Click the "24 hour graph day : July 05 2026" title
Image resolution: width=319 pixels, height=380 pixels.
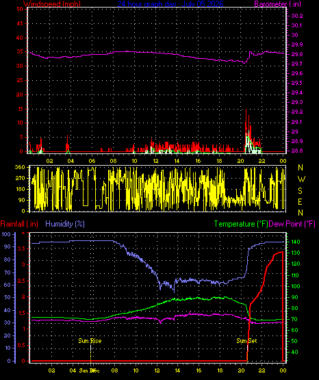click(x=170, y=3)
